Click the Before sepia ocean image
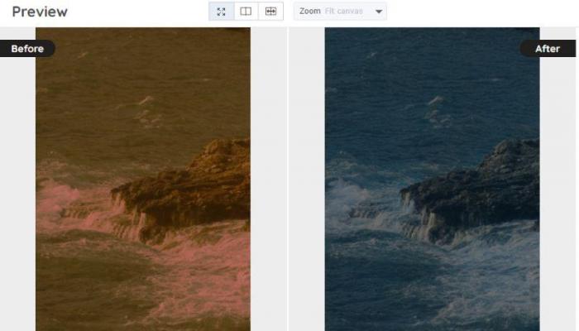This screenshot has width=579, height=331. point(143,180)
